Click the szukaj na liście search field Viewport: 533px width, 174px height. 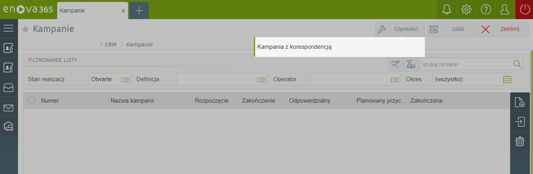[466, 64]
